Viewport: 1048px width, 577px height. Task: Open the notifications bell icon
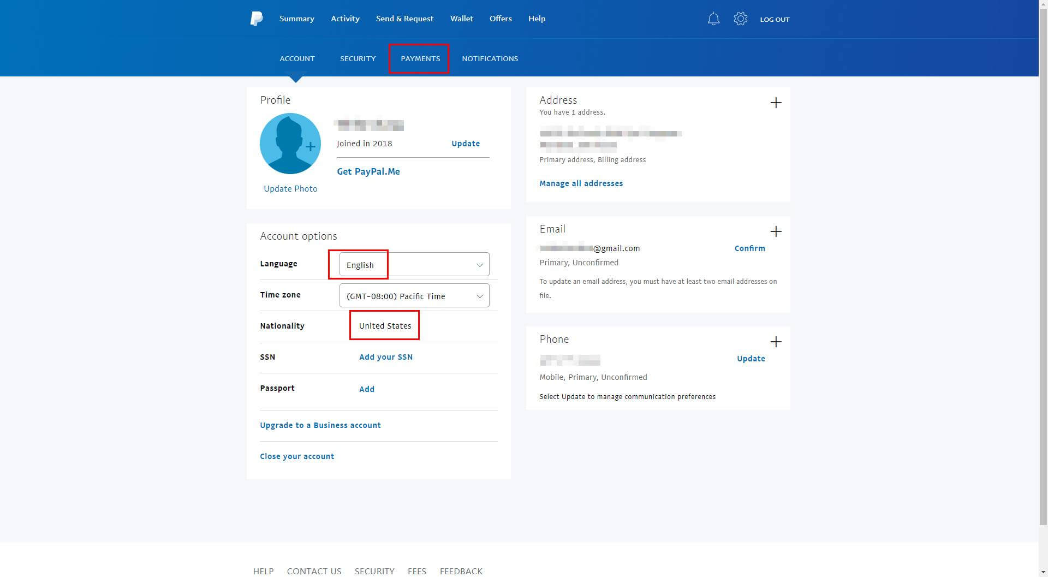click(x=713, y=19)
